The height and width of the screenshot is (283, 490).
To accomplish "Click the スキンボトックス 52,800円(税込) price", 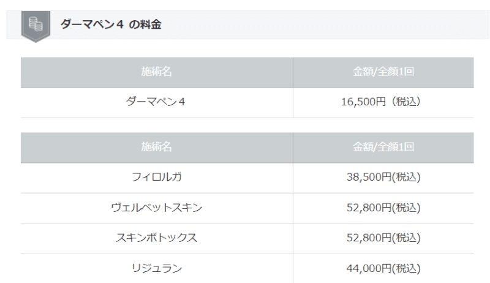I will (383, 238).
